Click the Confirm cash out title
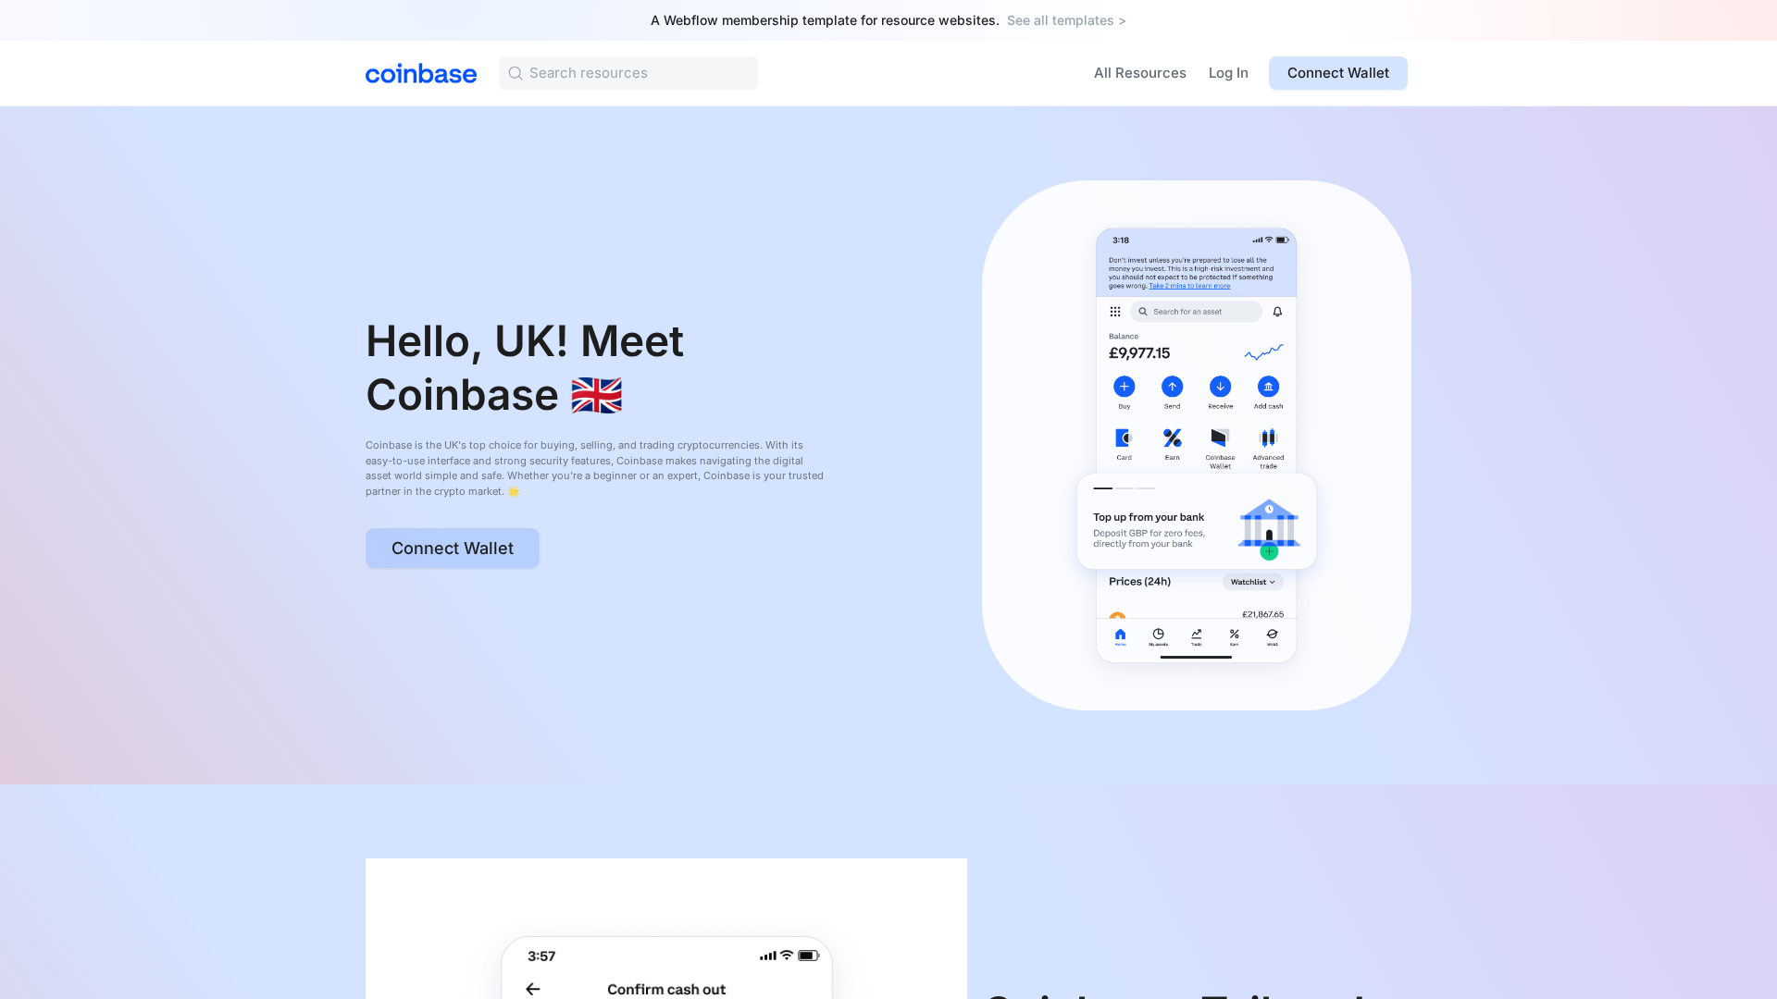 click(x=666, y=989)
